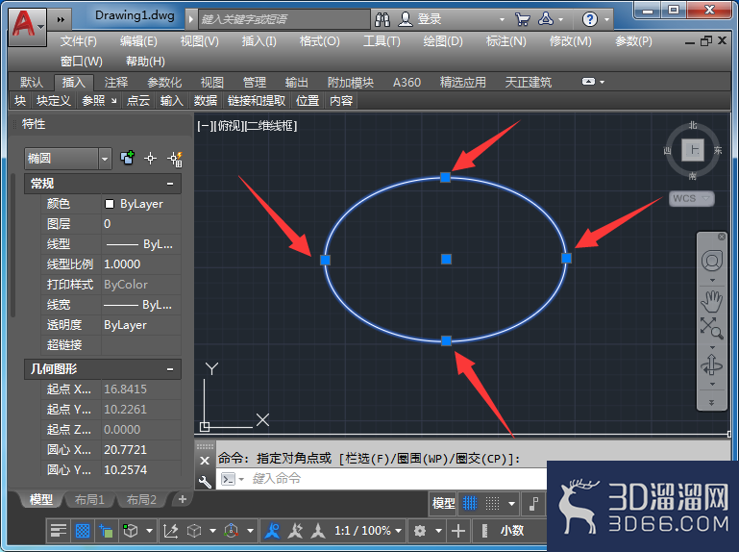Click the 3D object snap cube icon

pos(130,531)
